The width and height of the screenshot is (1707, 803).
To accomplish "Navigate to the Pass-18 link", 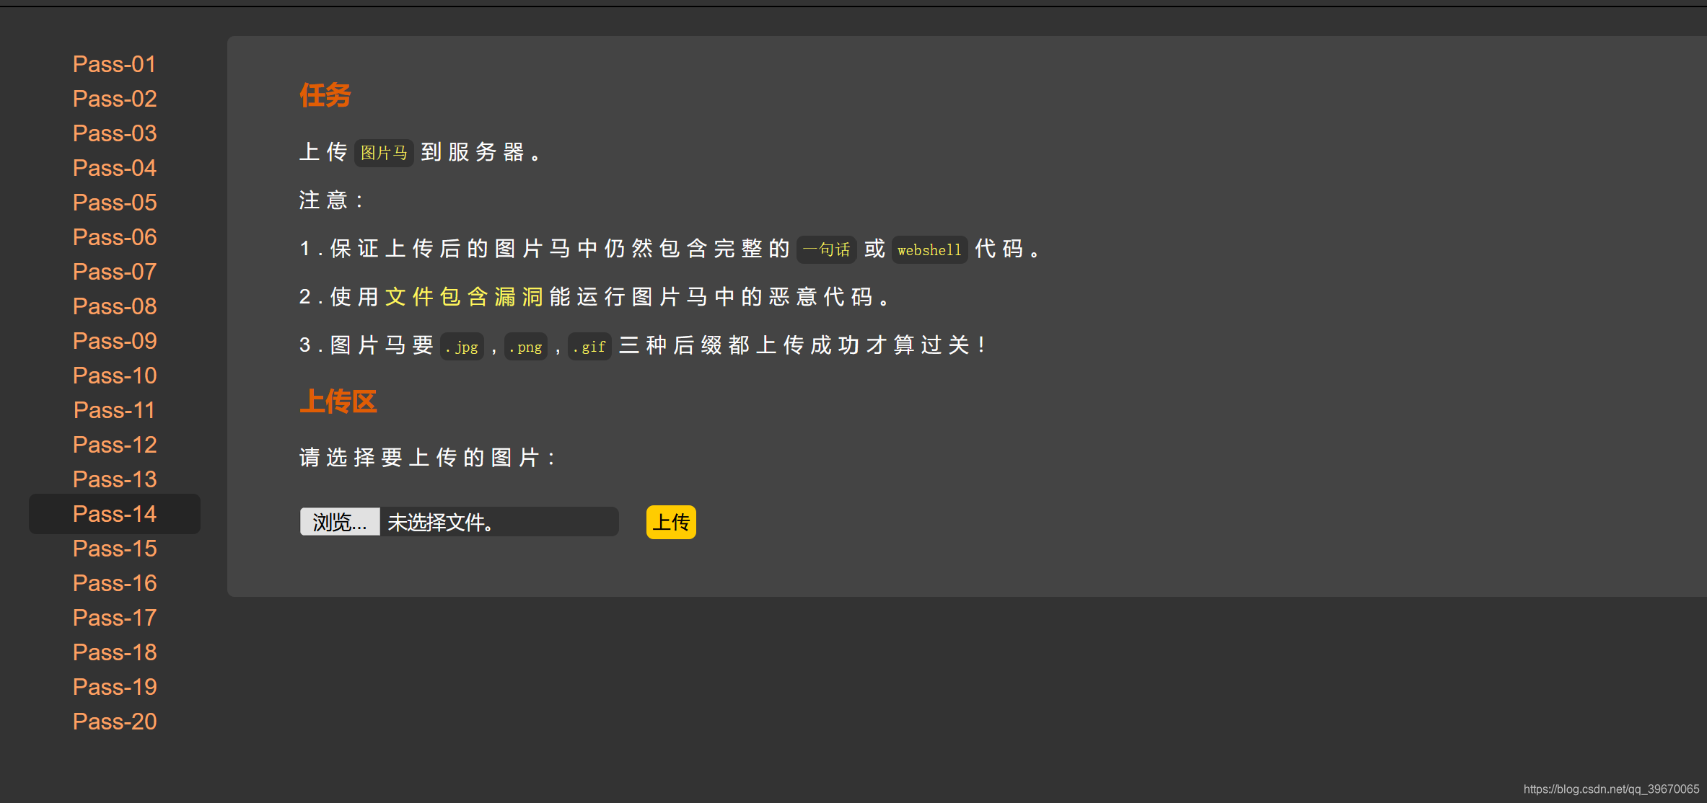I will [115, 652].
